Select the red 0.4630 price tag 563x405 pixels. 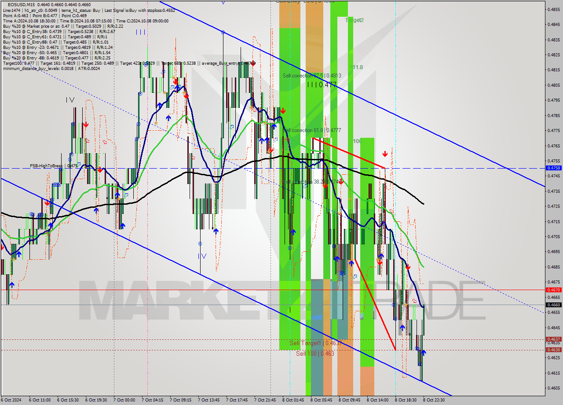(x=553, y=350)
